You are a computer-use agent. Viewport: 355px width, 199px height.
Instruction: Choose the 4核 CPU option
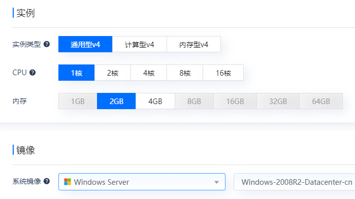pos(149,73)
